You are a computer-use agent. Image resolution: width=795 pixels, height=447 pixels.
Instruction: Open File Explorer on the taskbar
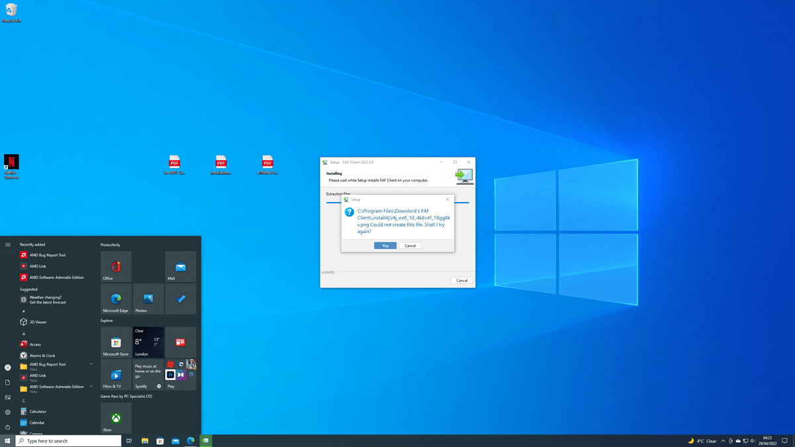tap(144, 440)
